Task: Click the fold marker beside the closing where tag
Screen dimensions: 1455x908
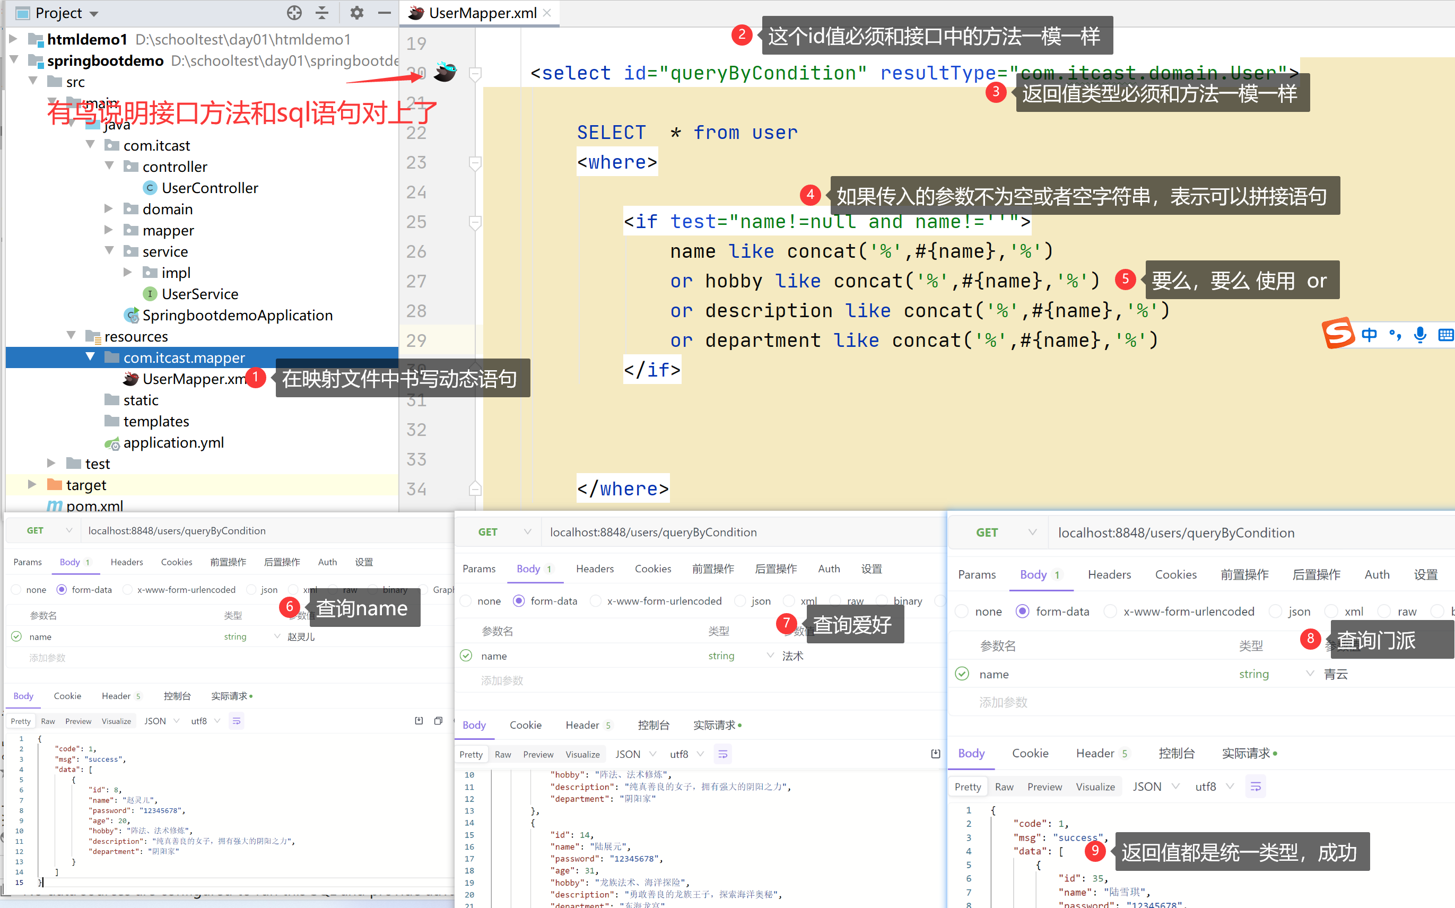Action: [475, 489]
